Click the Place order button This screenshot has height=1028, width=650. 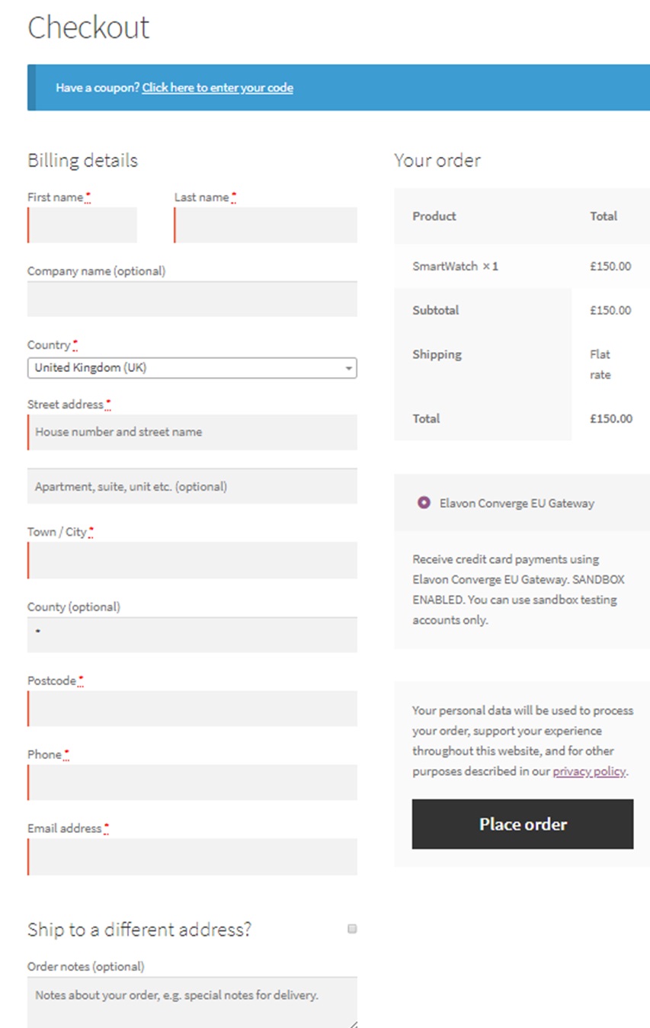pyautogui.click(x=523, y=824)
